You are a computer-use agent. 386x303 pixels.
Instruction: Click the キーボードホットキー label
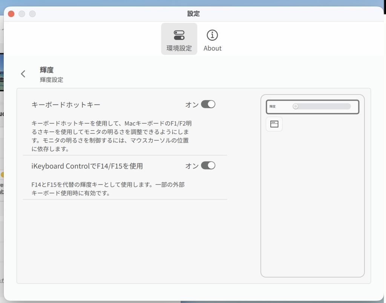click(66, 105)
